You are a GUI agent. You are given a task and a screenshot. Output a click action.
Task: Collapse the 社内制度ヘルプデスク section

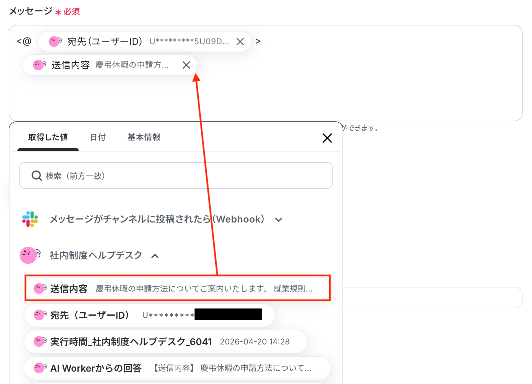(155, 256)
